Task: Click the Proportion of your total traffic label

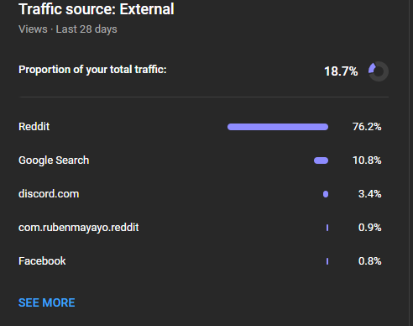Action: pyautogui.click(x=92, y=70)
